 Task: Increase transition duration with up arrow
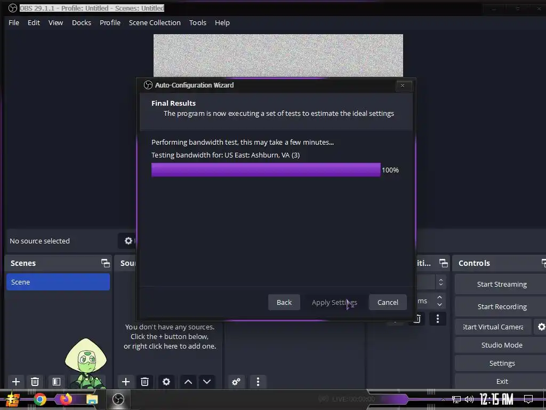(x=439, y=297)
